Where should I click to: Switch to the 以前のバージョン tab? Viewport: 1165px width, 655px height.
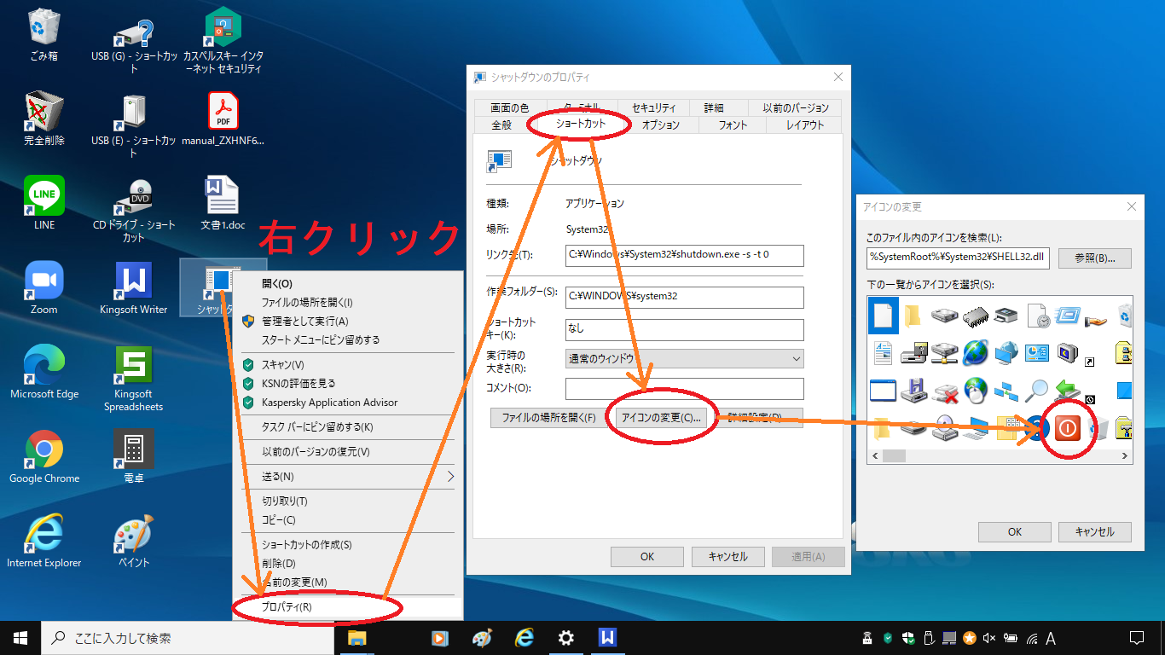click(796, 107)
